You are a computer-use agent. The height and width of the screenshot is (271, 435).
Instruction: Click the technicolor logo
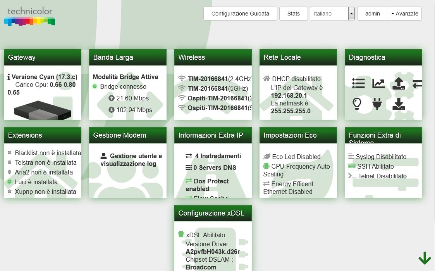30,17
